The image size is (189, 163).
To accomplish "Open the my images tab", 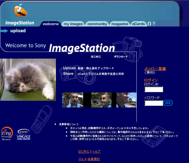I will coord(73,24).
